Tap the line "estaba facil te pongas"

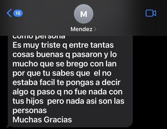(x=66, y=83)
